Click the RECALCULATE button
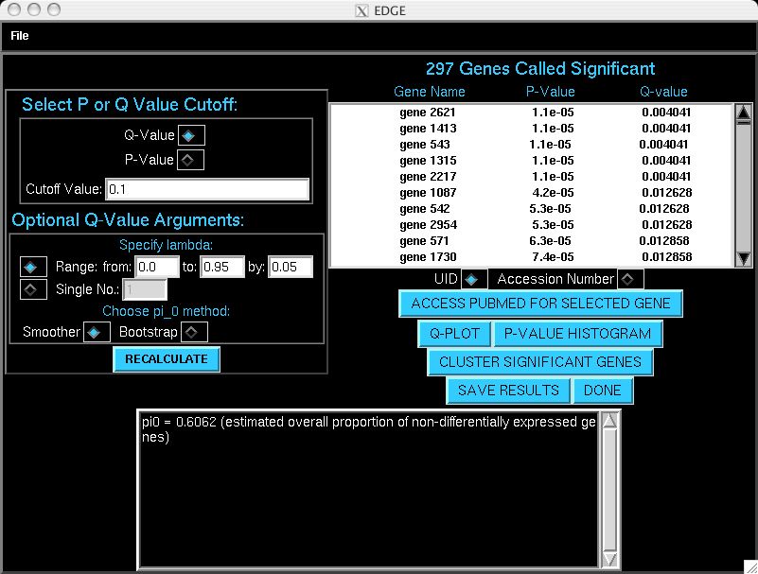Screen dimensions: 758x574 point(166,359)
